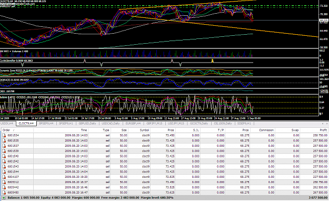Image resolution: width=329 pixels, height=201 pixels.
Task: Click the sell order icon for 6801537
Action: [x=4, y=146]
